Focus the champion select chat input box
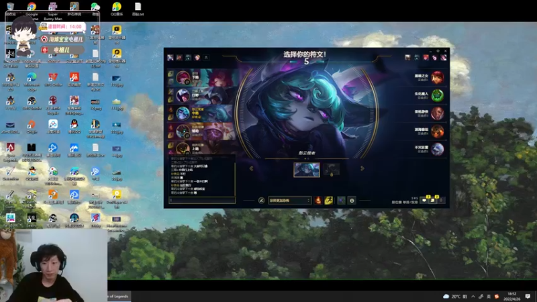 coord(202,200)
